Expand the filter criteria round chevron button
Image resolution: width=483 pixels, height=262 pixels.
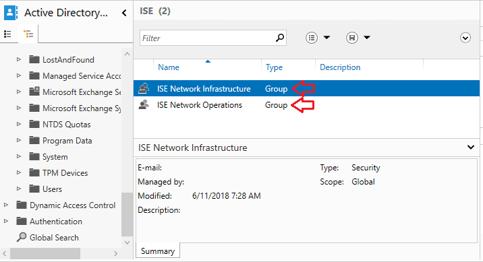coord(465,38)
